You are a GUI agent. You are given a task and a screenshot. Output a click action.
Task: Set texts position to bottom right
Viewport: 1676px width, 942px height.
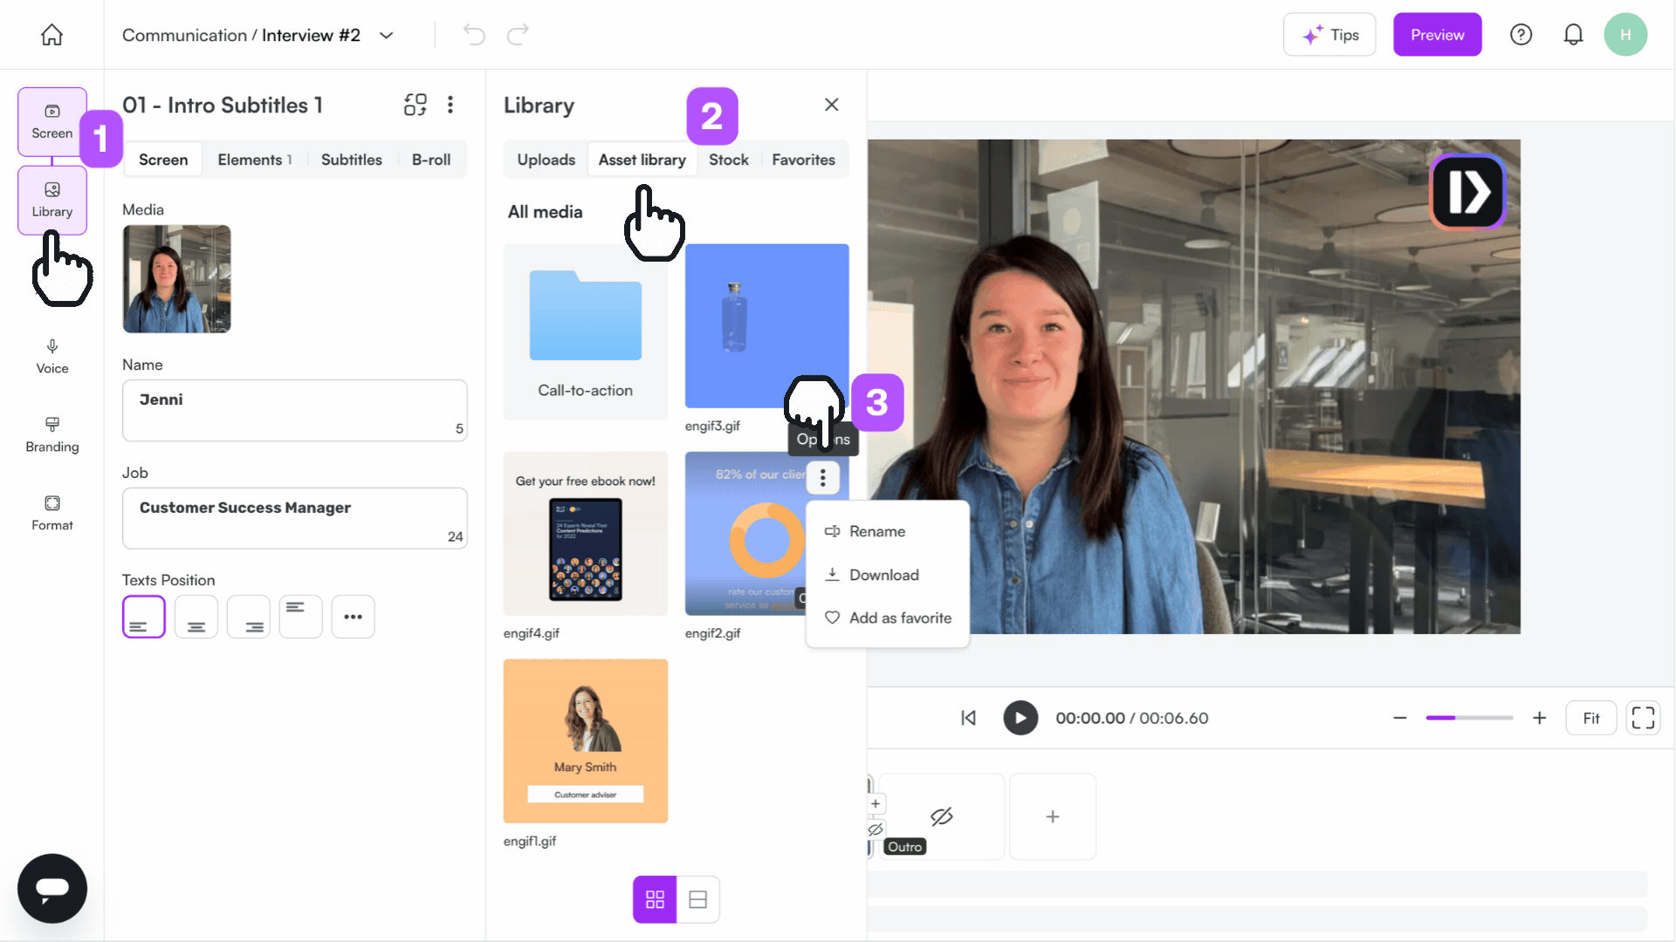pyautogui.click(x=249, y=617)
